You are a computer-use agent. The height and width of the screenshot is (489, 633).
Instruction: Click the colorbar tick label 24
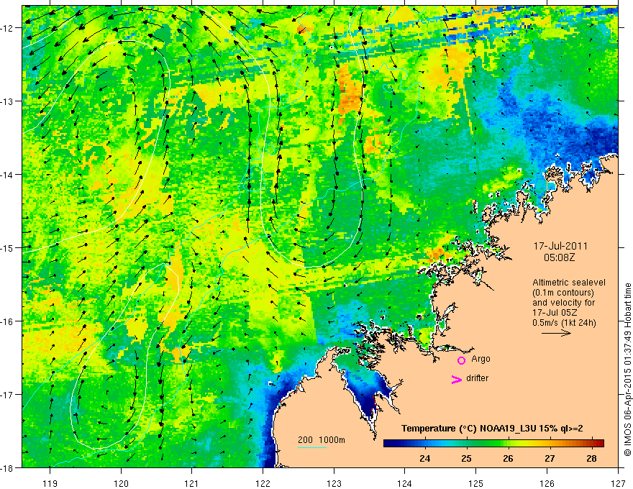coord(424,458)
